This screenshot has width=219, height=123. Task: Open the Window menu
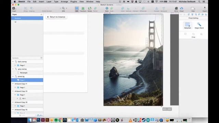coord(90,1)
